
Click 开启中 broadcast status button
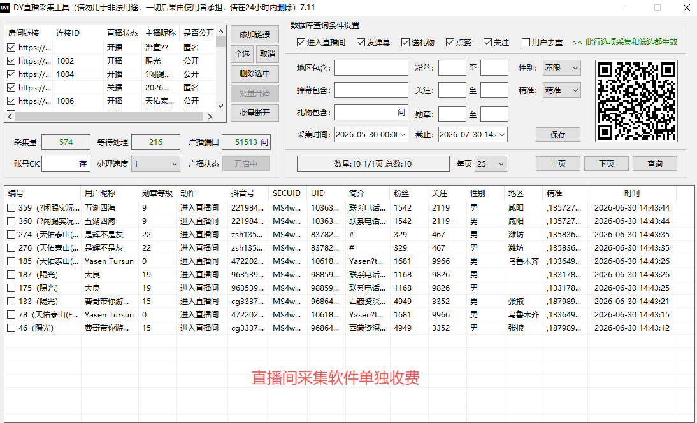[246, 163]
